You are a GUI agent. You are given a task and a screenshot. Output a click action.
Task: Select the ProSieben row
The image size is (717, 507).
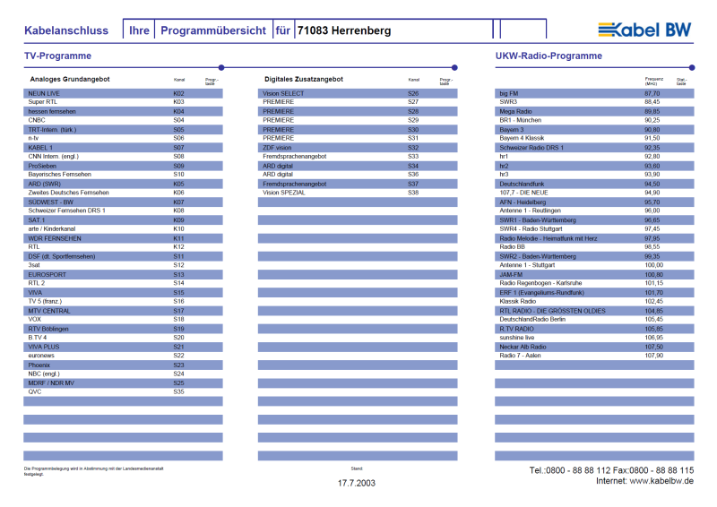coord(123,166)
